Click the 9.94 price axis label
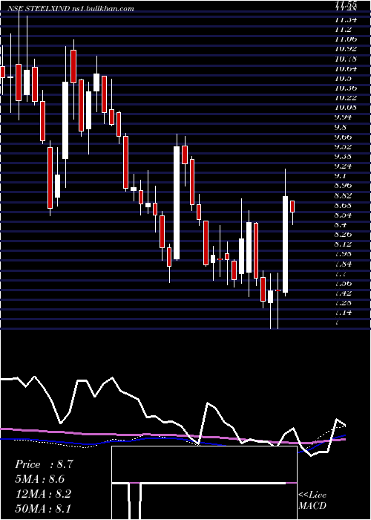This screenshot has width=371, height=520. click(344, 117)
